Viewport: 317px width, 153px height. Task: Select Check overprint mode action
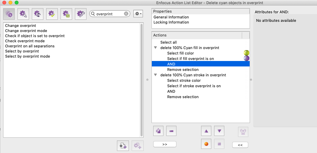tap(25, 41)
